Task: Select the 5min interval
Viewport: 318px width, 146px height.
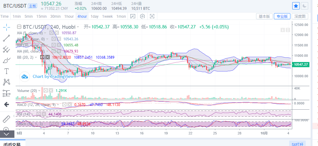Action: tap(29, 16)
